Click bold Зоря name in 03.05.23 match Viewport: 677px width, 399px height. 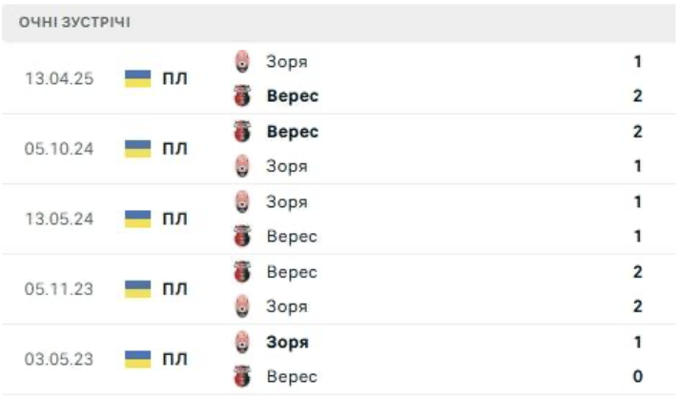pos(288,342)
